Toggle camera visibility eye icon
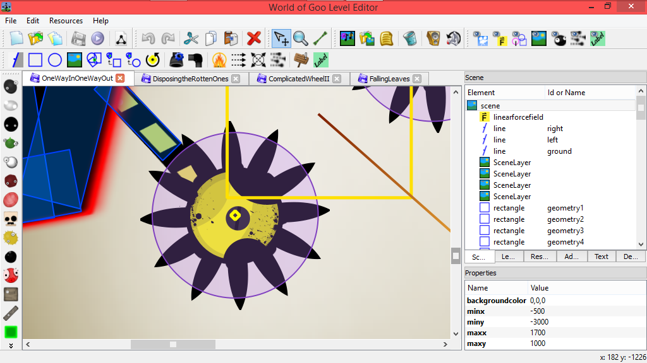The width and height of the screenshot is (647, 363). click(x=480, y=38)
